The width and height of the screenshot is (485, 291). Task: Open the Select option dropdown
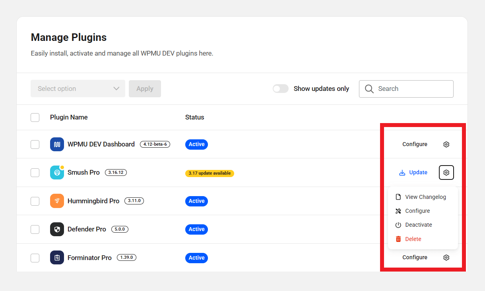pyautogui.click(x=78, y=89)
